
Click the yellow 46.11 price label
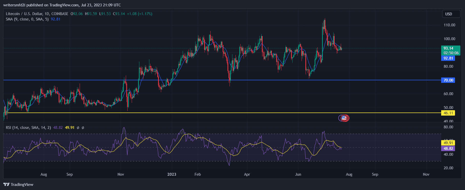tap(448, 113)
